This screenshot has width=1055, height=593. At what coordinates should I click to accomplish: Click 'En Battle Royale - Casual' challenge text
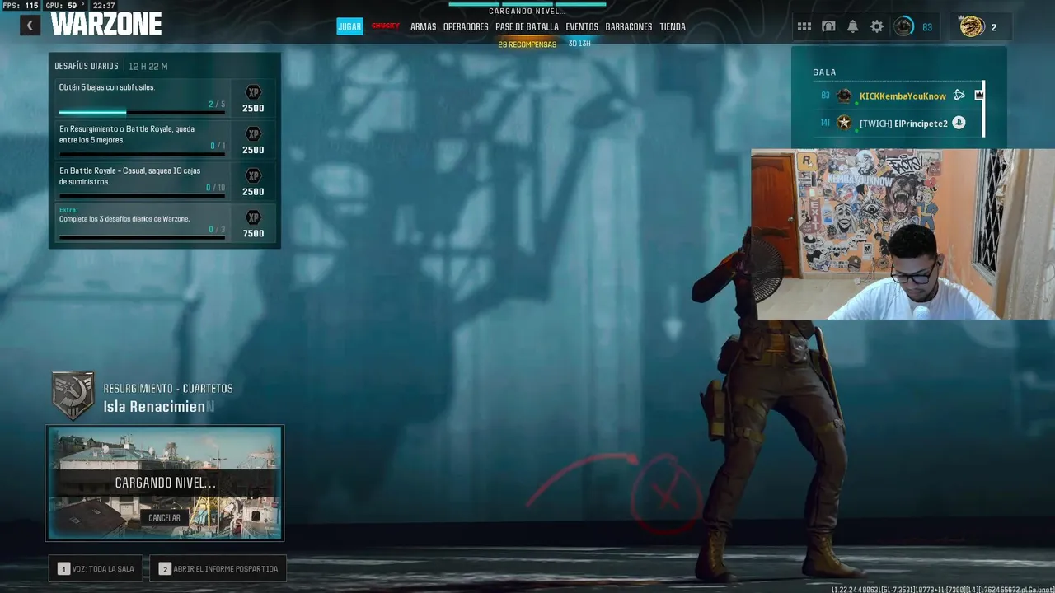coord(129,175)
